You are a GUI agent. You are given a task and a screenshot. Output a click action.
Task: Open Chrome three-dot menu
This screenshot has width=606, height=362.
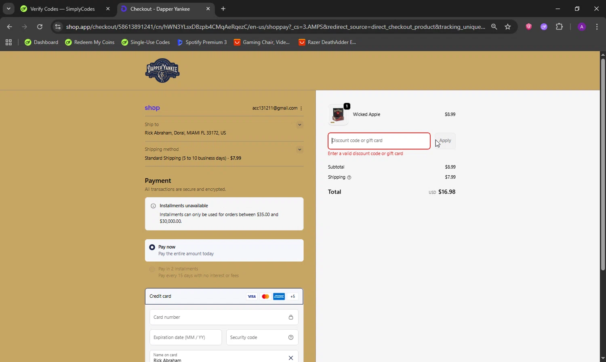pos(597,27)
